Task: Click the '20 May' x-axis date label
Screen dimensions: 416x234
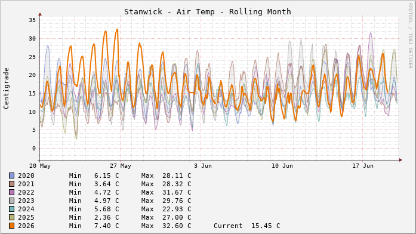Action: coord(40,166)
